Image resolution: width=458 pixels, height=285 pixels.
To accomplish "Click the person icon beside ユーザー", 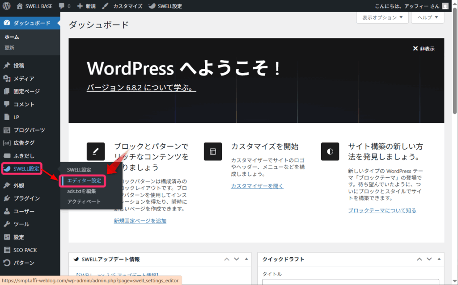I will click(x=7, y=211).
